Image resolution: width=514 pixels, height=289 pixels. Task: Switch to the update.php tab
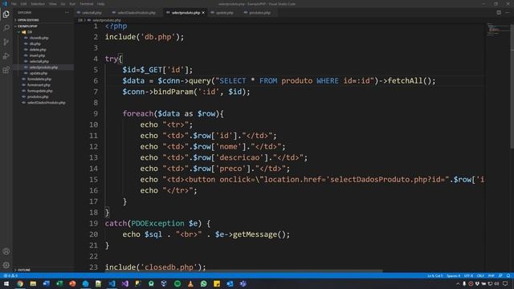[224, 13]
